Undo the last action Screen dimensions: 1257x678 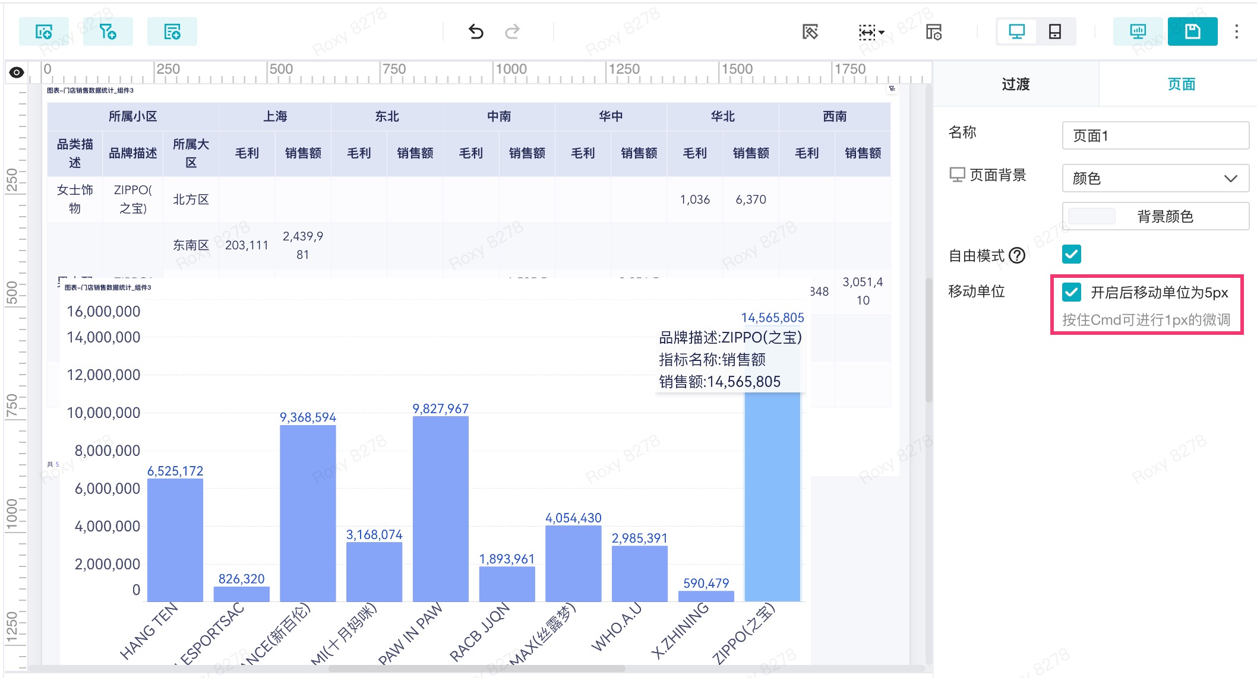pos(476,31)
